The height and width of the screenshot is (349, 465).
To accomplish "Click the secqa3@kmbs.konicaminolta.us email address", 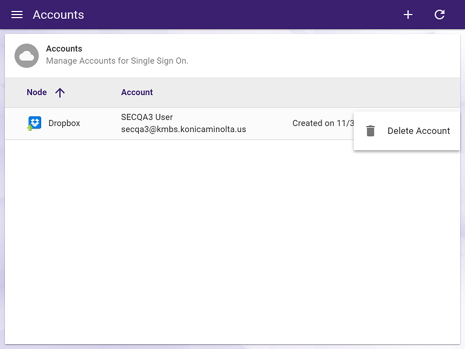I will [x=183, y=129].
